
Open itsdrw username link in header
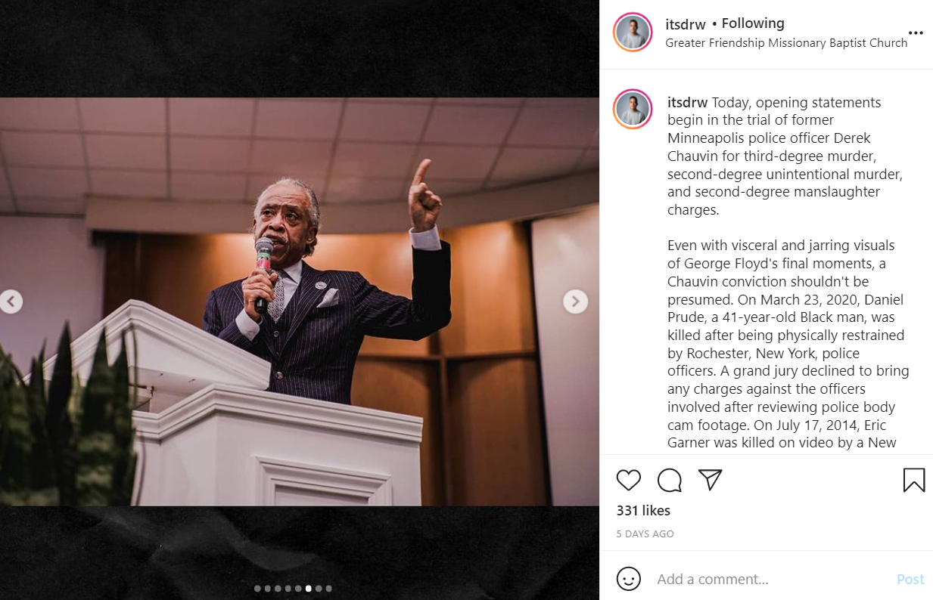686,24
